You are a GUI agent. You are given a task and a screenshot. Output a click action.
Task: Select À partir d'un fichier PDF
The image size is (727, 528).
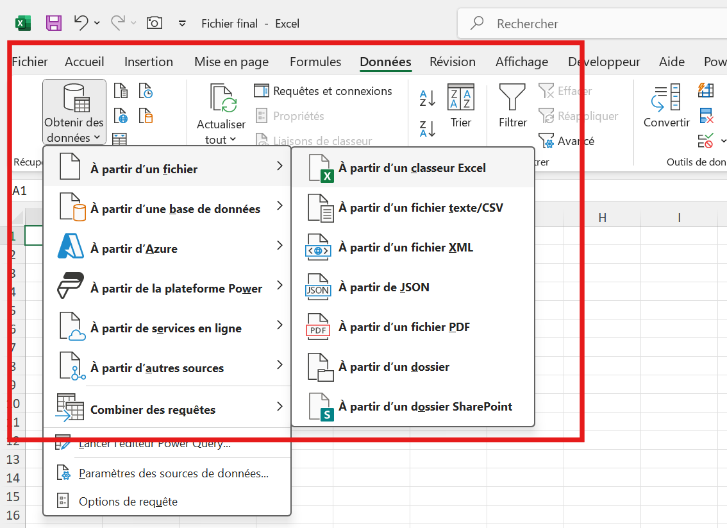coord(413,327)
